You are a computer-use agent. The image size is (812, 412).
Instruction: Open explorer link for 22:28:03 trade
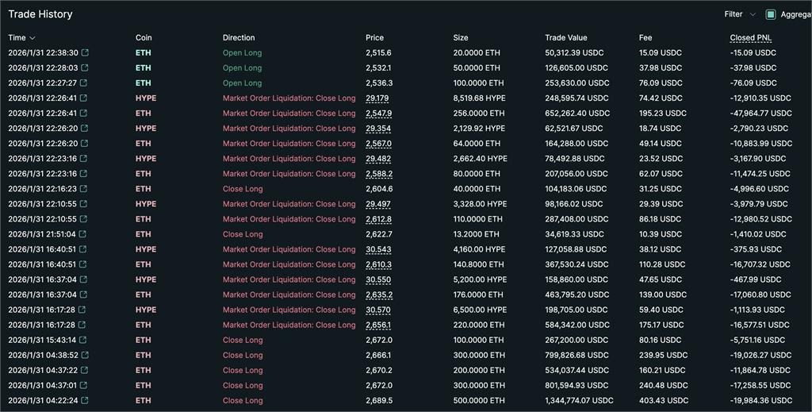[x=85, y=68]
